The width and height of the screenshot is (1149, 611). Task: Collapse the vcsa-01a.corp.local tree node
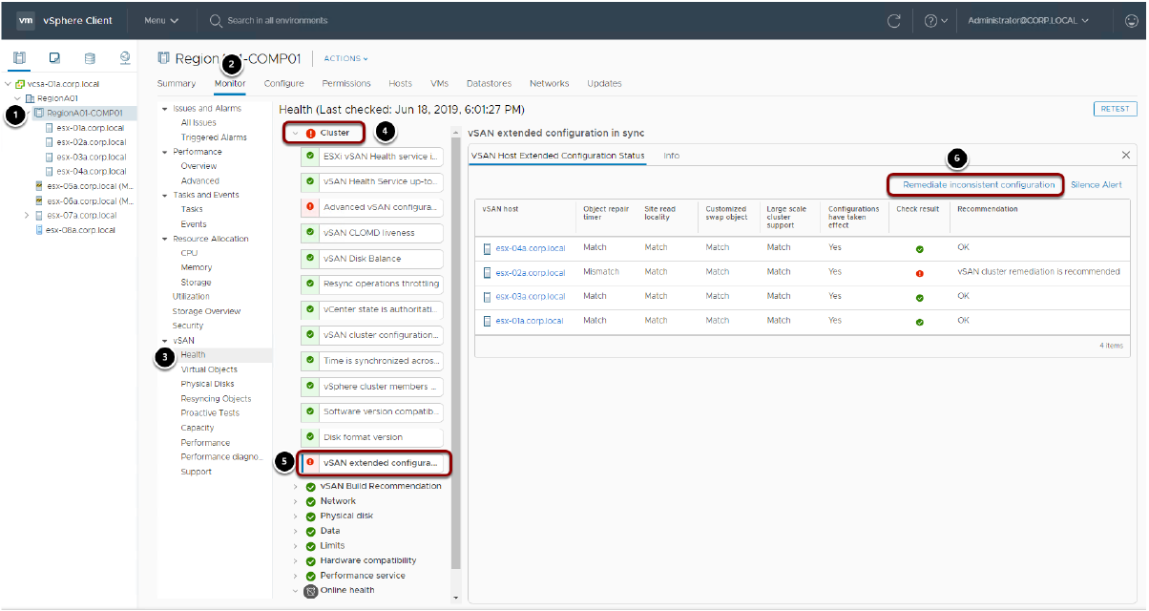(x=8, y=84)
